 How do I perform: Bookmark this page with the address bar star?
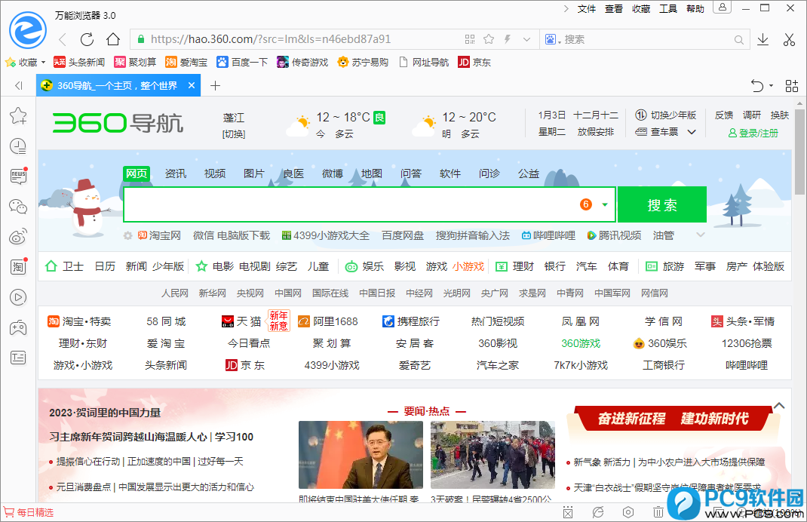click(489, 40)
